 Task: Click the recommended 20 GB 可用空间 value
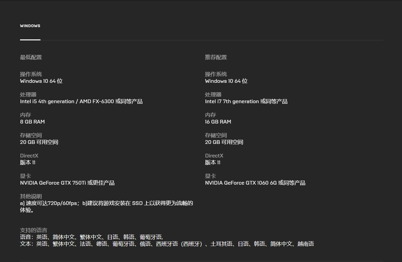tap(224, 142)
